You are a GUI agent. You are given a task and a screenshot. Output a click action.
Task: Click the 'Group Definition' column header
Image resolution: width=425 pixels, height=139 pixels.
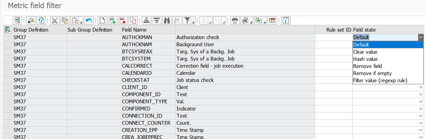click(31, 30)
